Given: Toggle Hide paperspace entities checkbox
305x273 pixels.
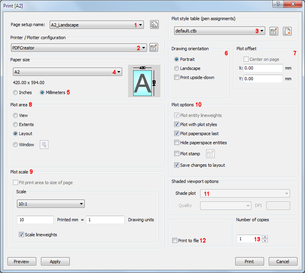Looking at the screenshot, I should (177, 143).
